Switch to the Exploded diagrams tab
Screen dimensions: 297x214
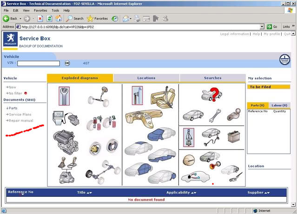(x=80, y=78)
